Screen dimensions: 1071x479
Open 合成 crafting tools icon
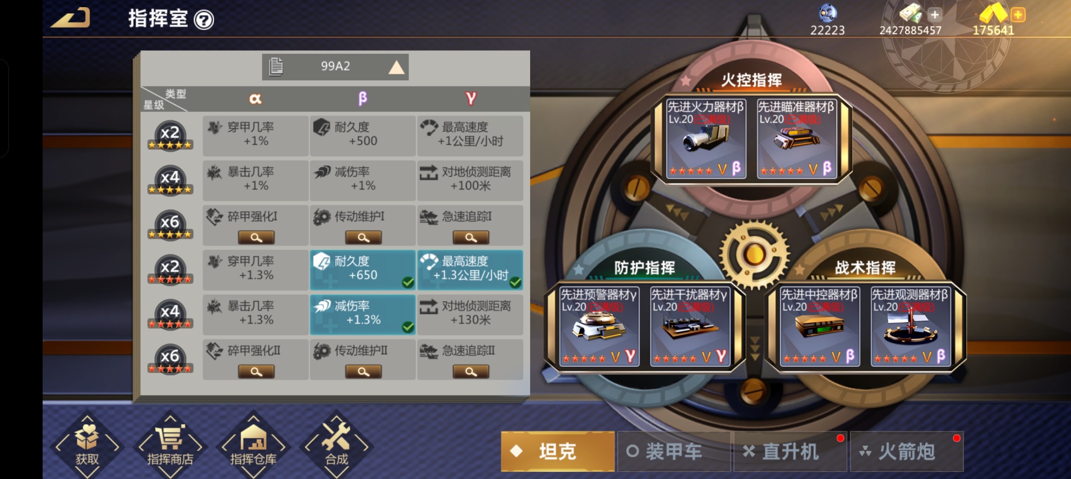pyautogui.click(x=336, y=444)
